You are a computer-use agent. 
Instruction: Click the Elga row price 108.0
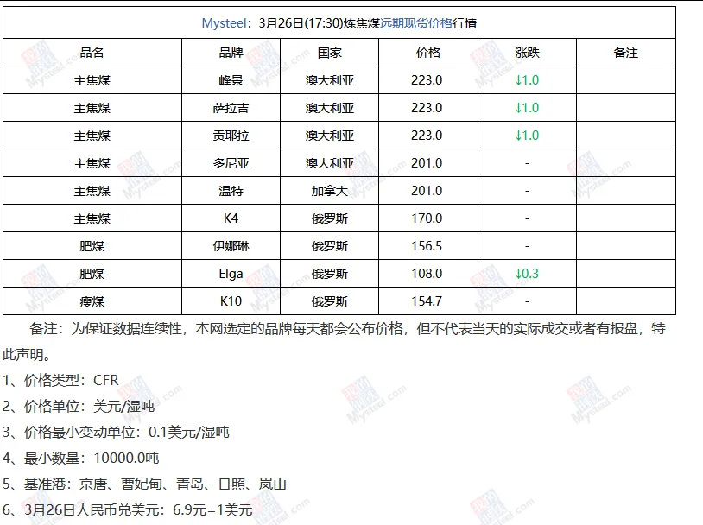(x=428, y=273)
